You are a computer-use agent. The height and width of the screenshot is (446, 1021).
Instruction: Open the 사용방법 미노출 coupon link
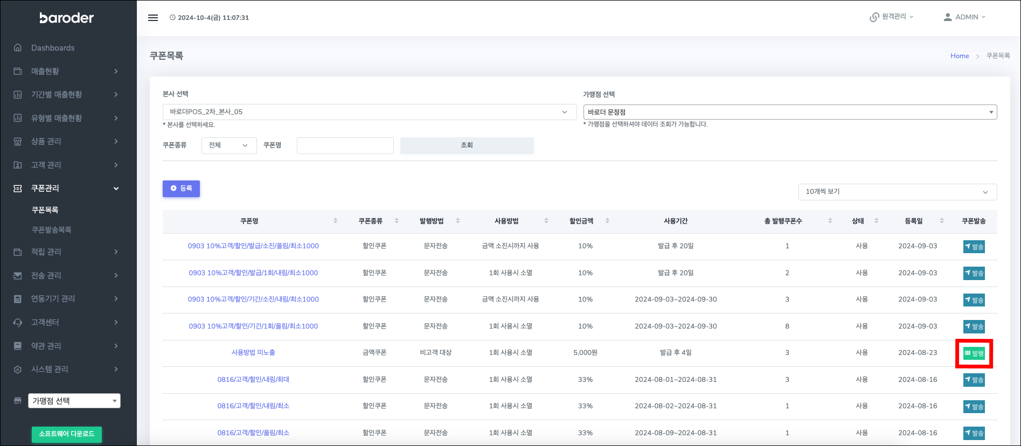[253, 353]
